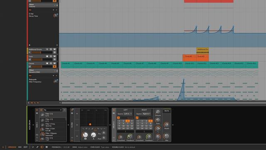Viewport: 266px width, 150px height.
Task: Switch to the MIX view tab
Action: coord(20,147)
